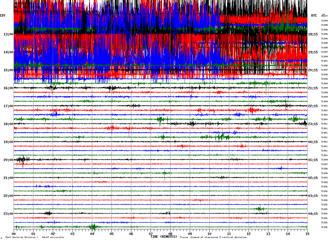Viewport: 329px width, 241px height.
Task: Click the 00 minute tick label
Action: click(14, 234)
